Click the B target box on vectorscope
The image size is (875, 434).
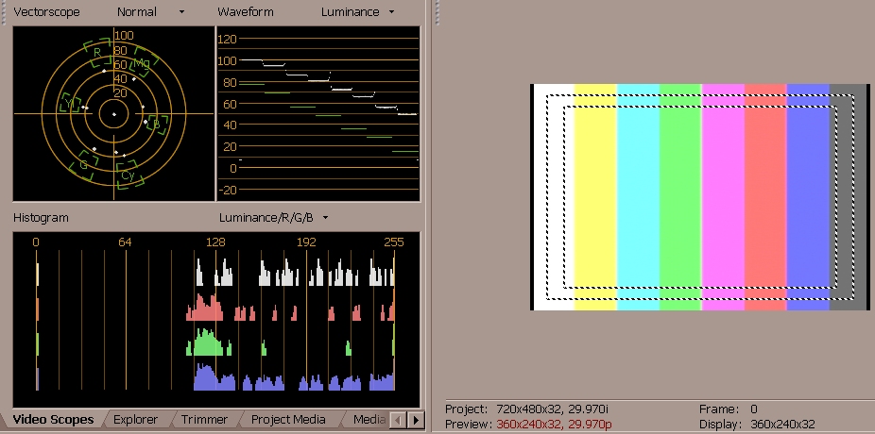pos(157,124)
